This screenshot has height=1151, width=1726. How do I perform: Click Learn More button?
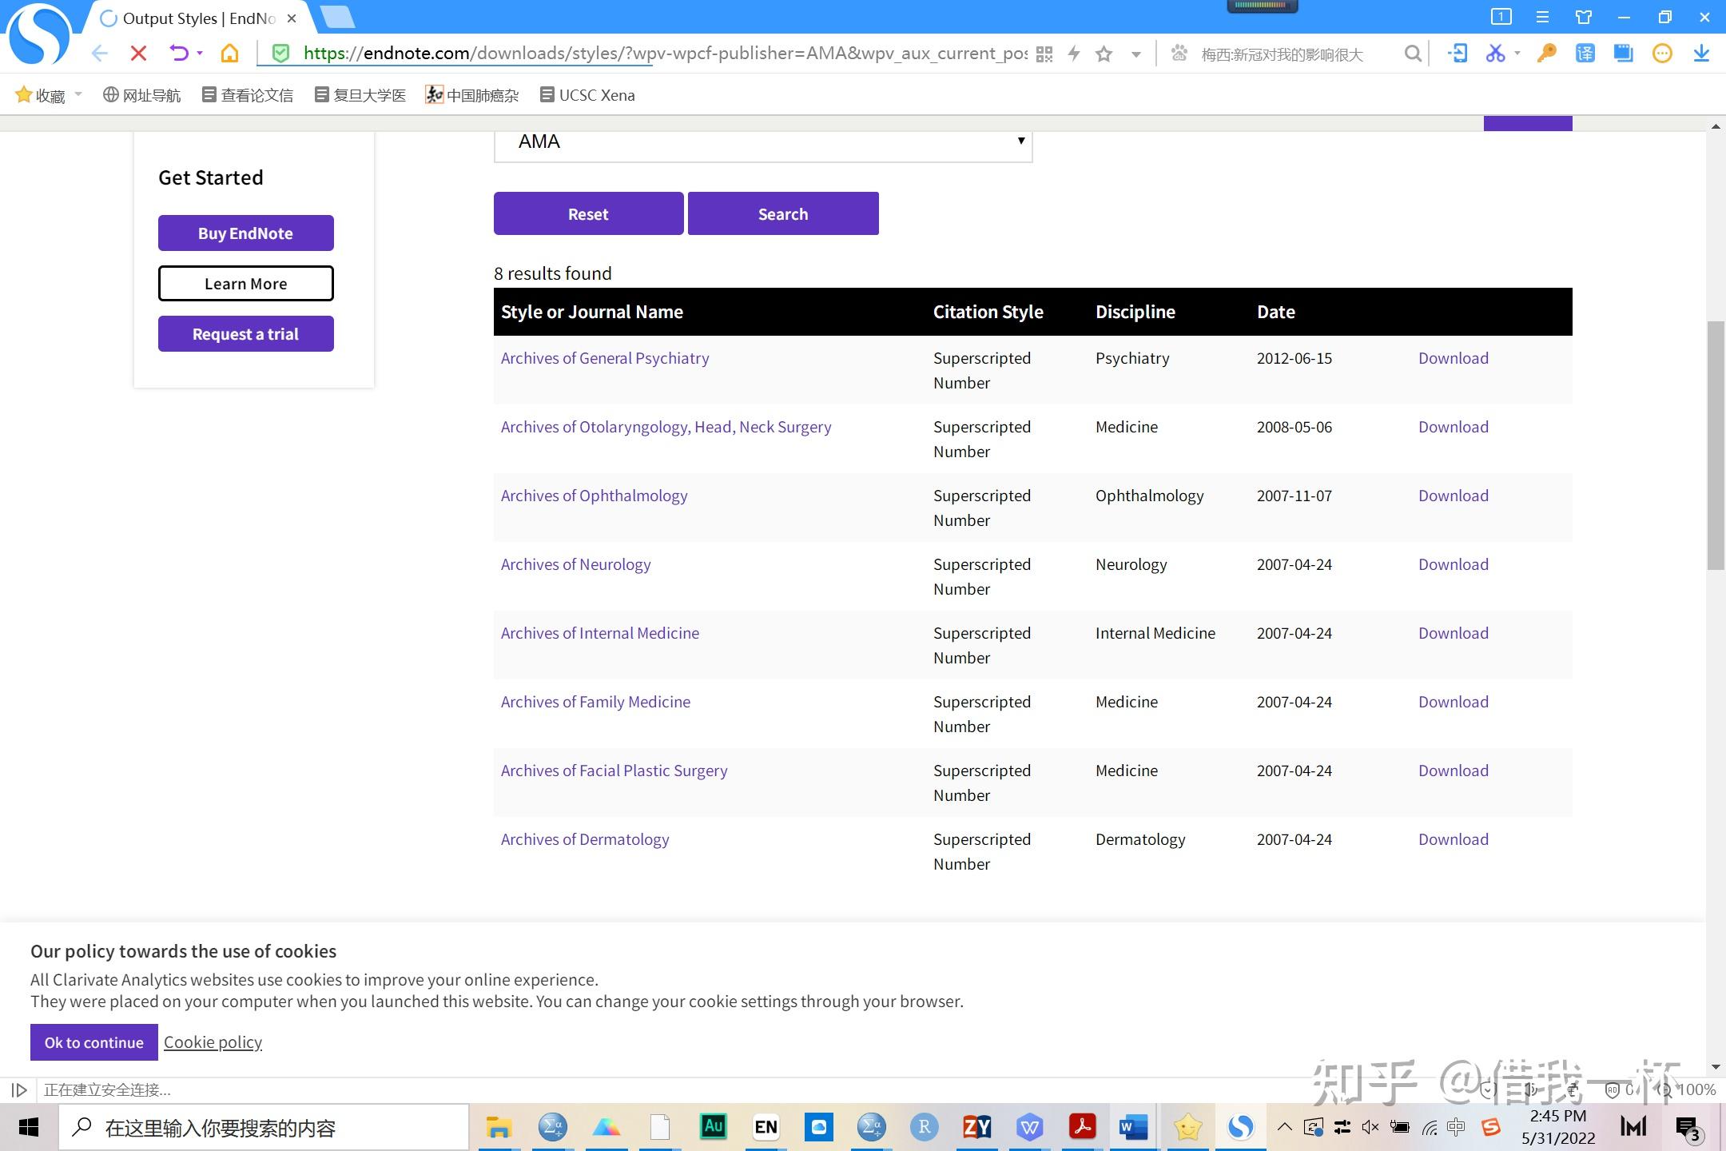pyautogui.click(x=245, y=283)
